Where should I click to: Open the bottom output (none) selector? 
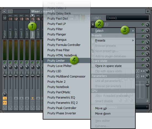point(128,107)
